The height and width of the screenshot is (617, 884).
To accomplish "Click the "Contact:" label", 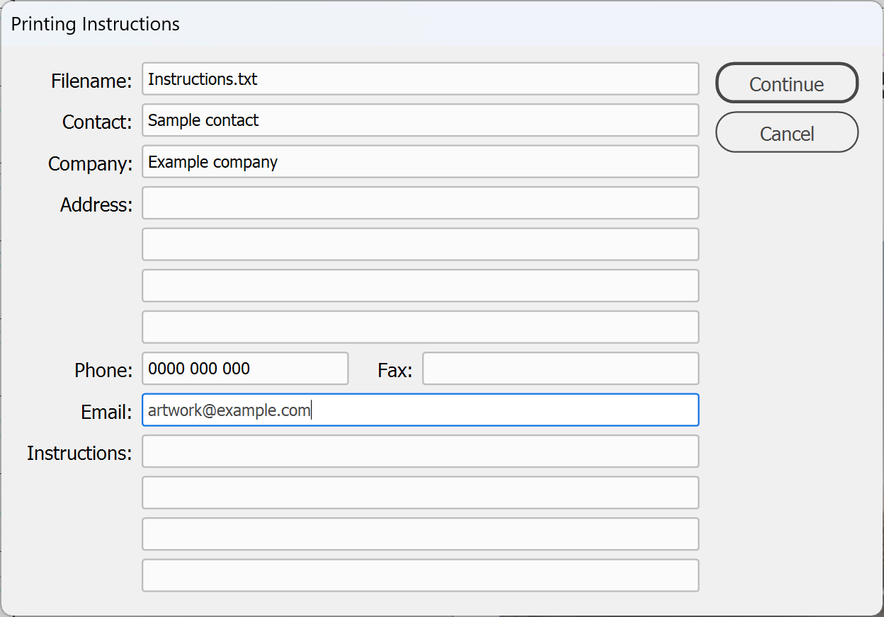I will pos(97,122).
